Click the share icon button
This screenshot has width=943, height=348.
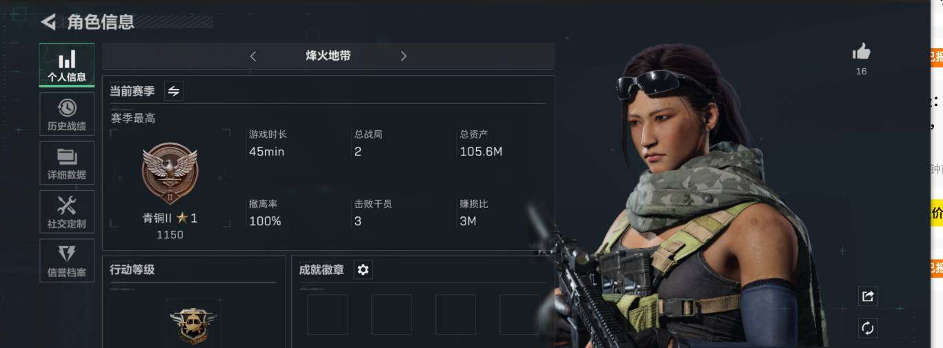(x=868, y=296)
